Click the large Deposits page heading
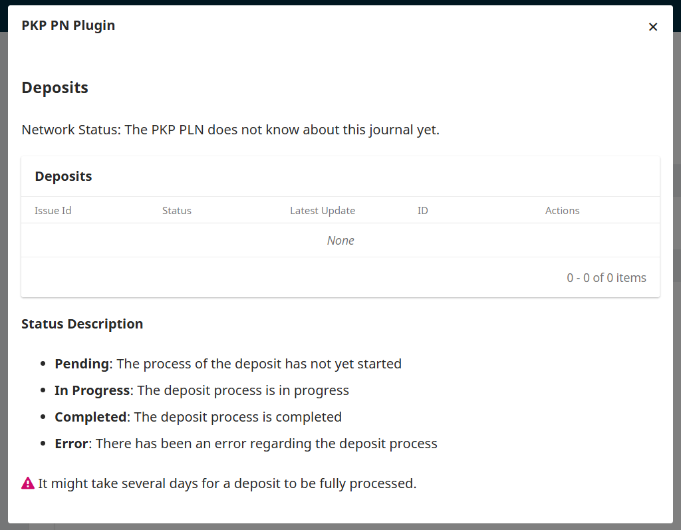This screenshot has height=530, width=681. click(x=55, y=88)
